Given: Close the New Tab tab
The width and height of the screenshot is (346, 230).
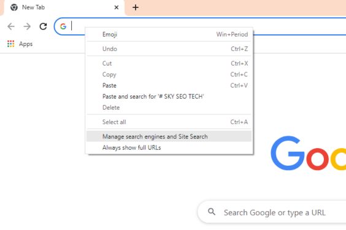Looking at the screenshot, I should point(117,7).
